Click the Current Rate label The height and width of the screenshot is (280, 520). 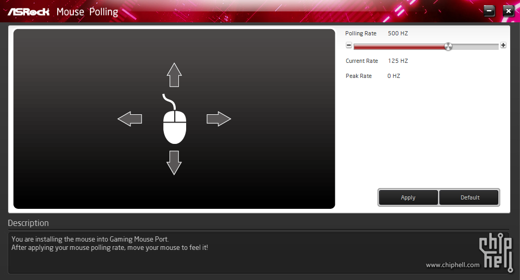tap(362, 61)
